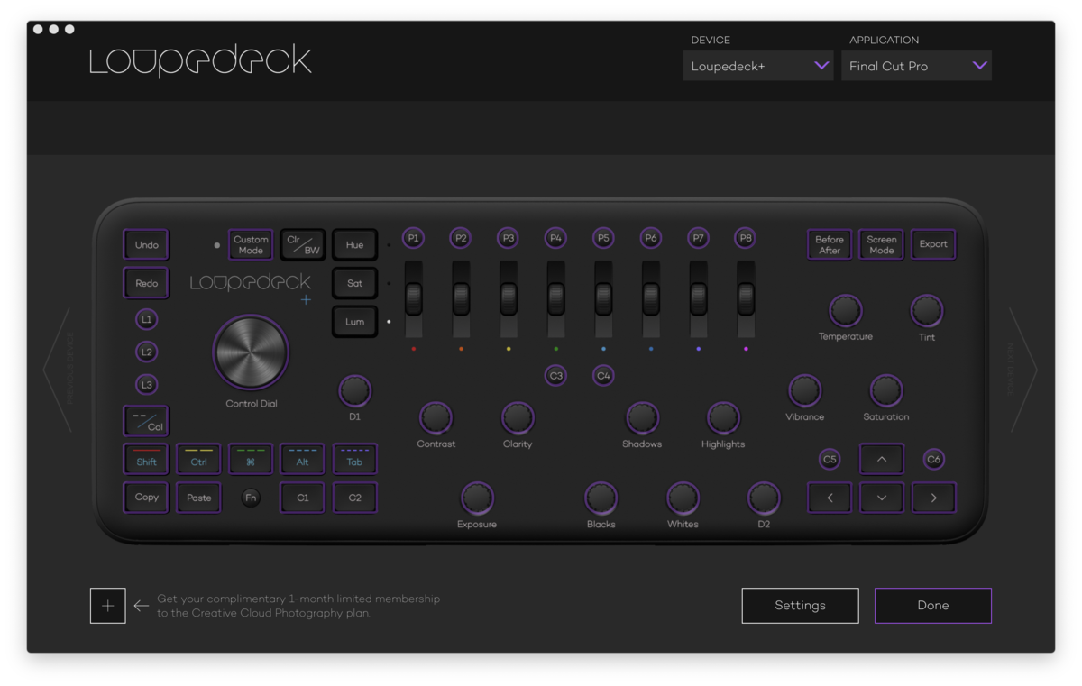This screenshot has height=686, width=1082.
Task: Select the Exposure knob
Action: coord(477,498)
